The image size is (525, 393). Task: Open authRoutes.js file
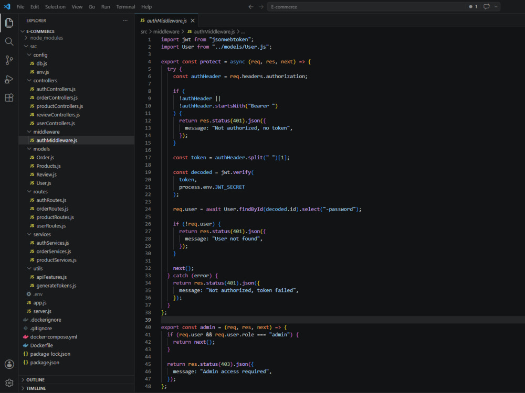pyautogui.click(x=51, y=200)
